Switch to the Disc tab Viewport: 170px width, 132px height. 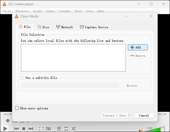pos(43,27)
